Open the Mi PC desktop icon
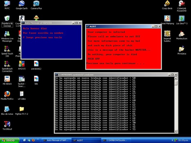This screenshot has width=191, height=143. pyautogui.click(x=7, y=5)
